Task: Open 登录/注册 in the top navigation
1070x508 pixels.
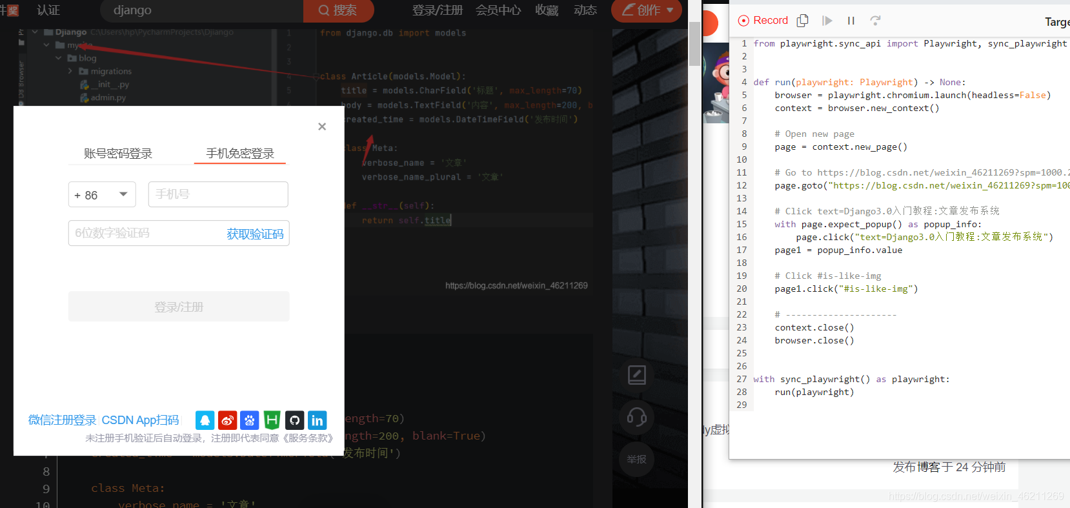Action: pyautogui.click(x=438, y=10)
